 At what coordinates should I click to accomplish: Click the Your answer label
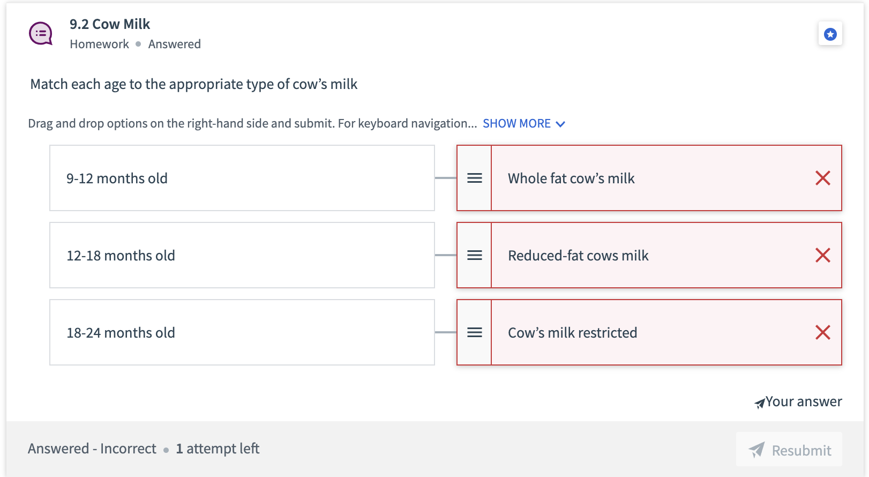pyautogui.click(x=804, y=401)
